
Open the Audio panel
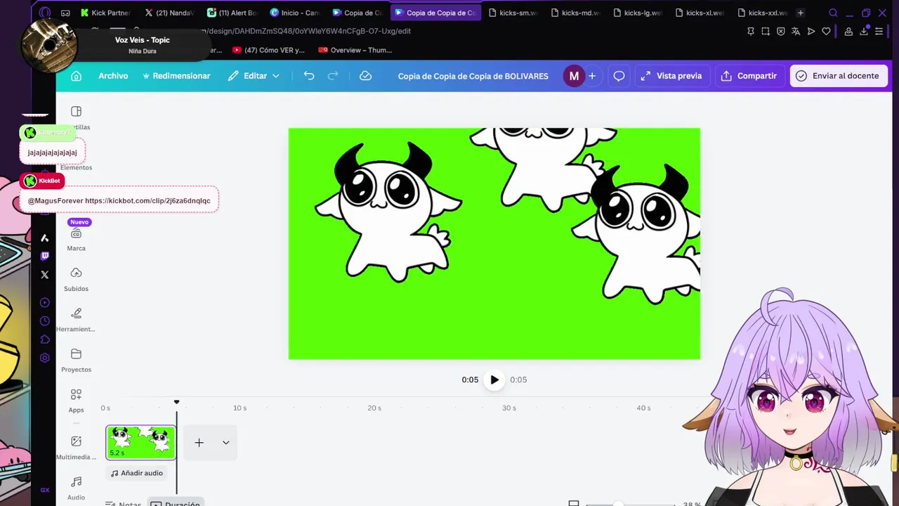click(x=76, y=488)
